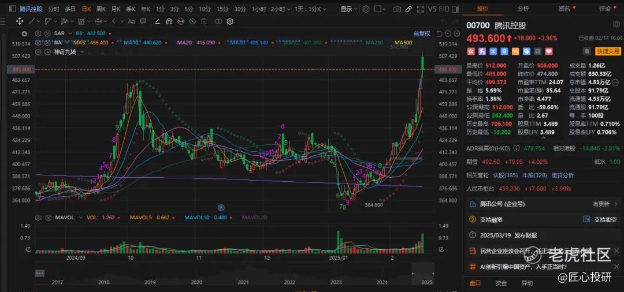Open the 分析 tab
The image size is (624, 292).
click(523, 8)
